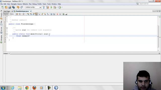Click the Clean and Build icon

click(48, 7)
